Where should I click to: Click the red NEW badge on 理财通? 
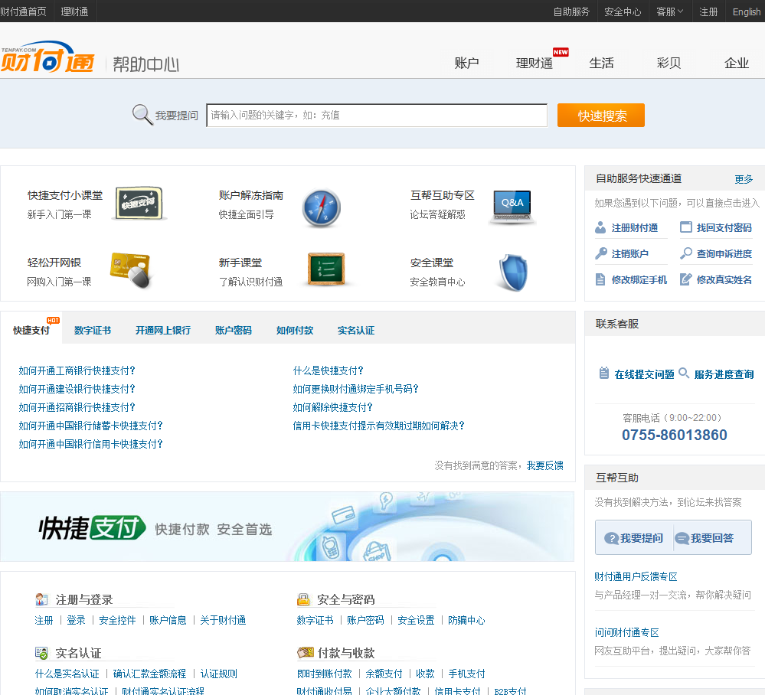point(561,52)
